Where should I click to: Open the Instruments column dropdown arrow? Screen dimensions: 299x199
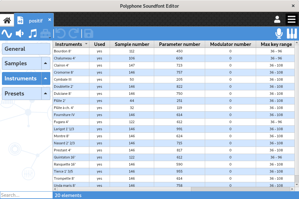(x=86, y=44)
